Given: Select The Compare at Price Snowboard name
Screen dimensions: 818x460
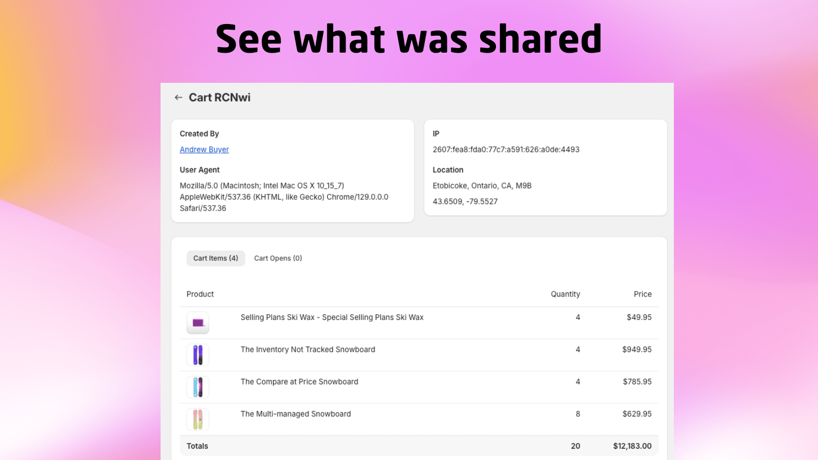Looking at the screenshot, I should [299, 382].
